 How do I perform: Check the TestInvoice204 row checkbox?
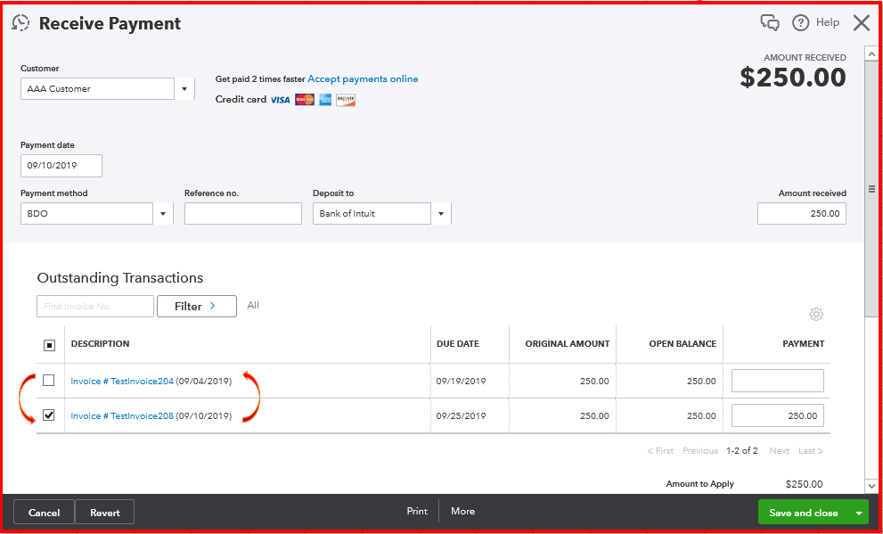(x=49, y=381)
